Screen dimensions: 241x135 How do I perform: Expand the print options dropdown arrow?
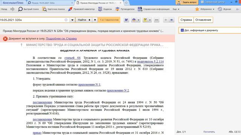139,20
